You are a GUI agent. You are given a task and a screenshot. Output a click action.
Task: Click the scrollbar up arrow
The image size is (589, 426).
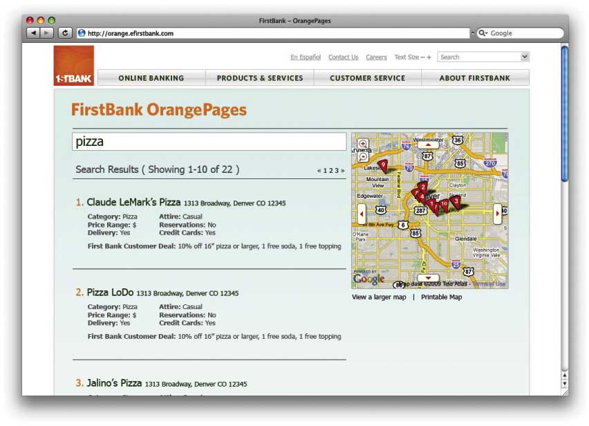point(565,375)
